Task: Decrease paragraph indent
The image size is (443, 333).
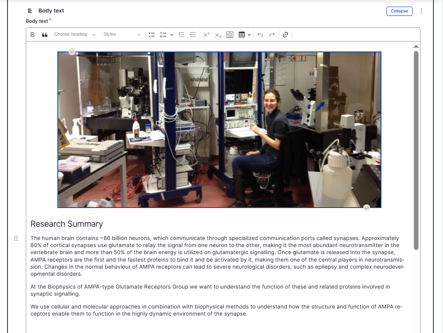Action: point(181,34)
